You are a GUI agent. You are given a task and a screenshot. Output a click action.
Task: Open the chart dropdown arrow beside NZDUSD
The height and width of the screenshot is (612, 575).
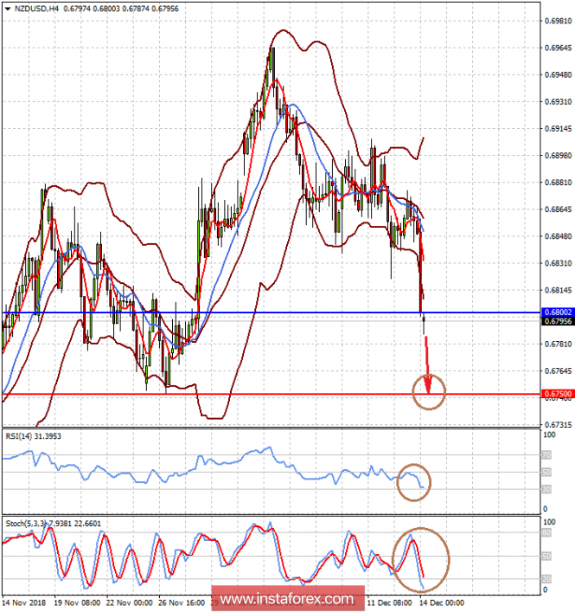point(8,9)
